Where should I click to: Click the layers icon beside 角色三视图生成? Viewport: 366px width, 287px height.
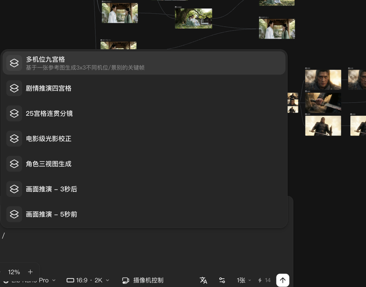pos(14,164)
